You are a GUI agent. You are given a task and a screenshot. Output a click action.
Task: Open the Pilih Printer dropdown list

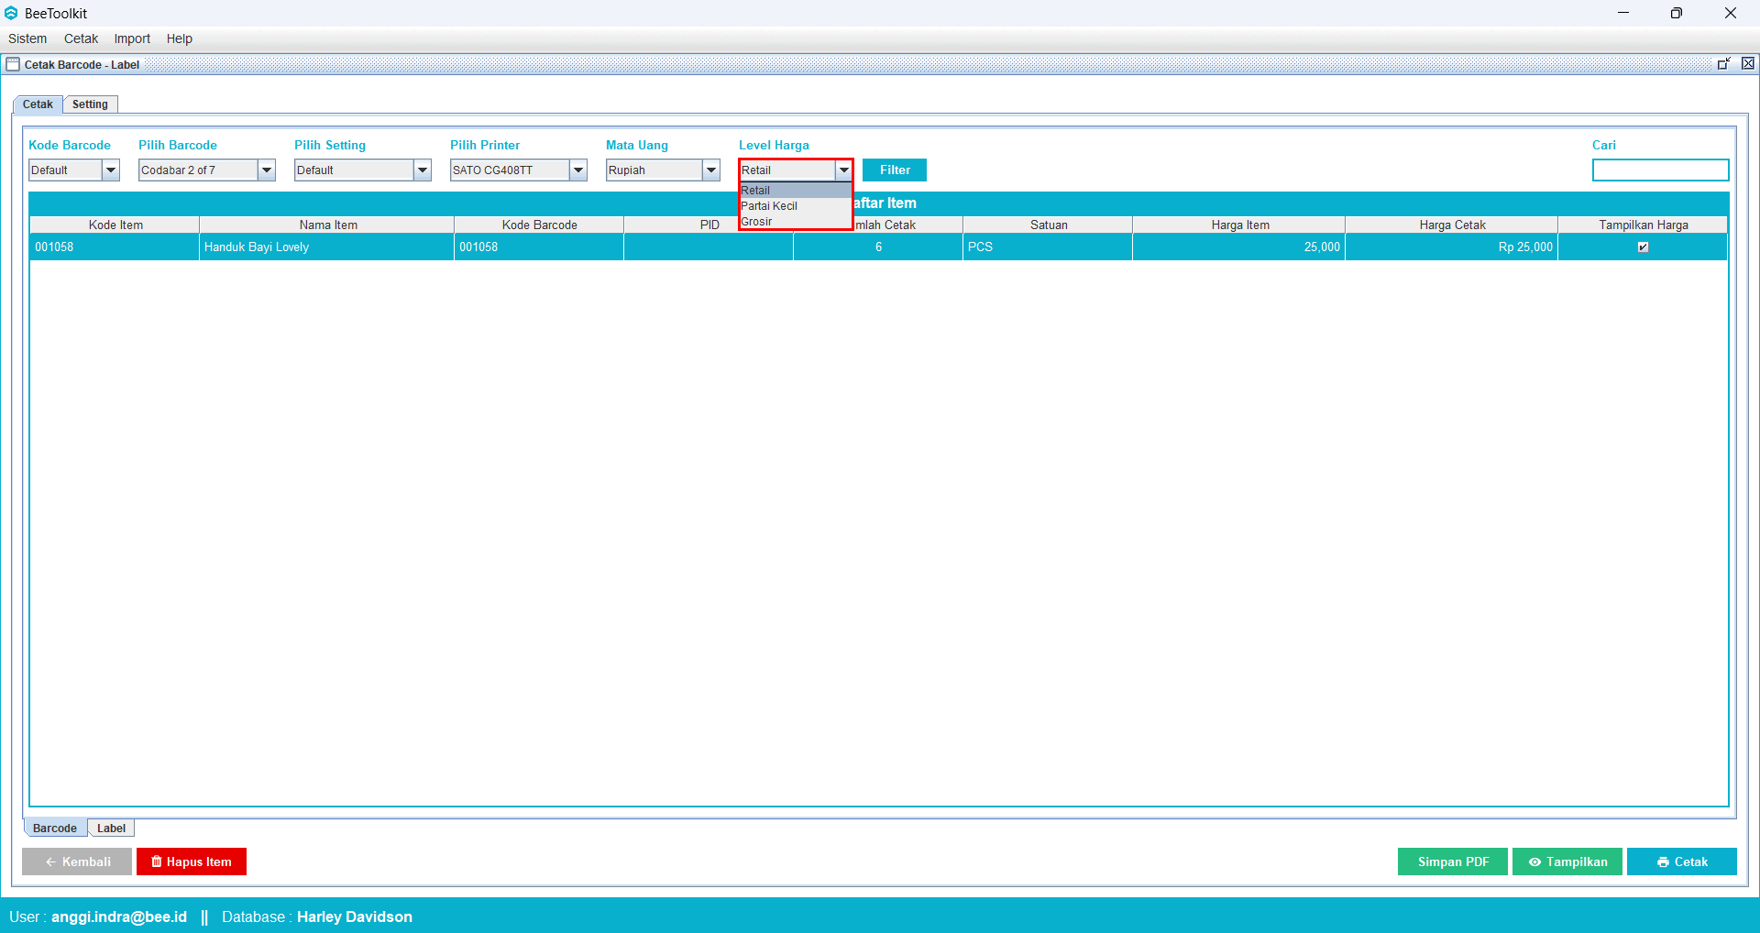tap(578, 170)
